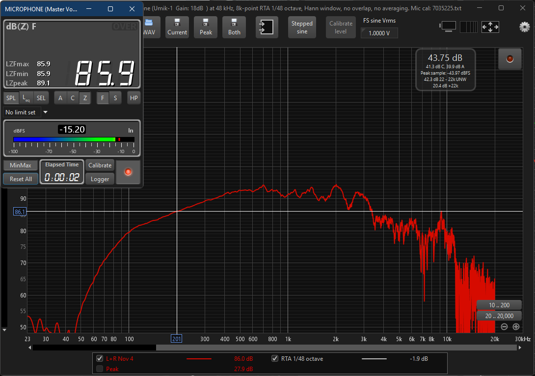Click the 201 frequency cursor label
Screen dimensions: 535x376
point(176,339)
